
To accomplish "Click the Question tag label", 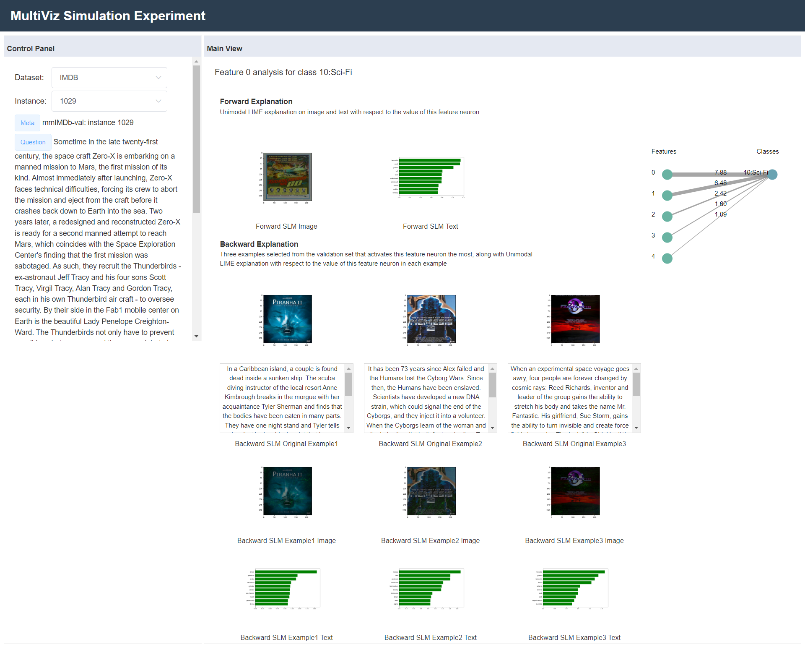I will click(x=33, y=142).
